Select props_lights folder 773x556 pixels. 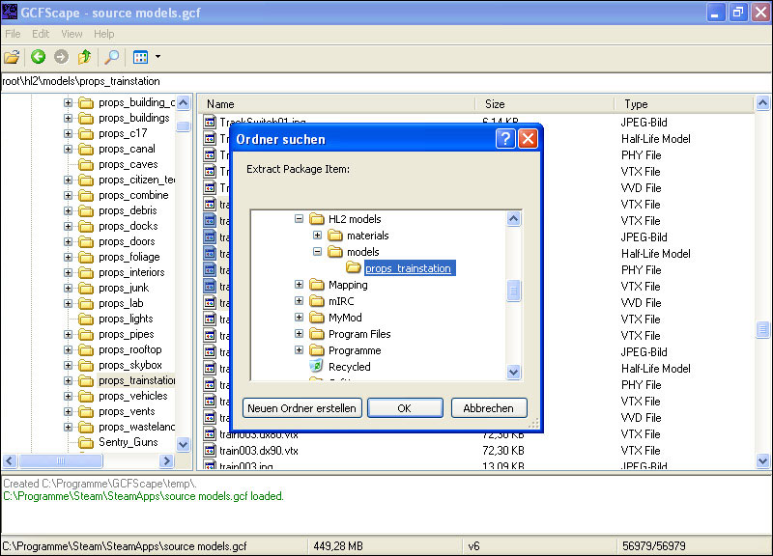[126, 320]
